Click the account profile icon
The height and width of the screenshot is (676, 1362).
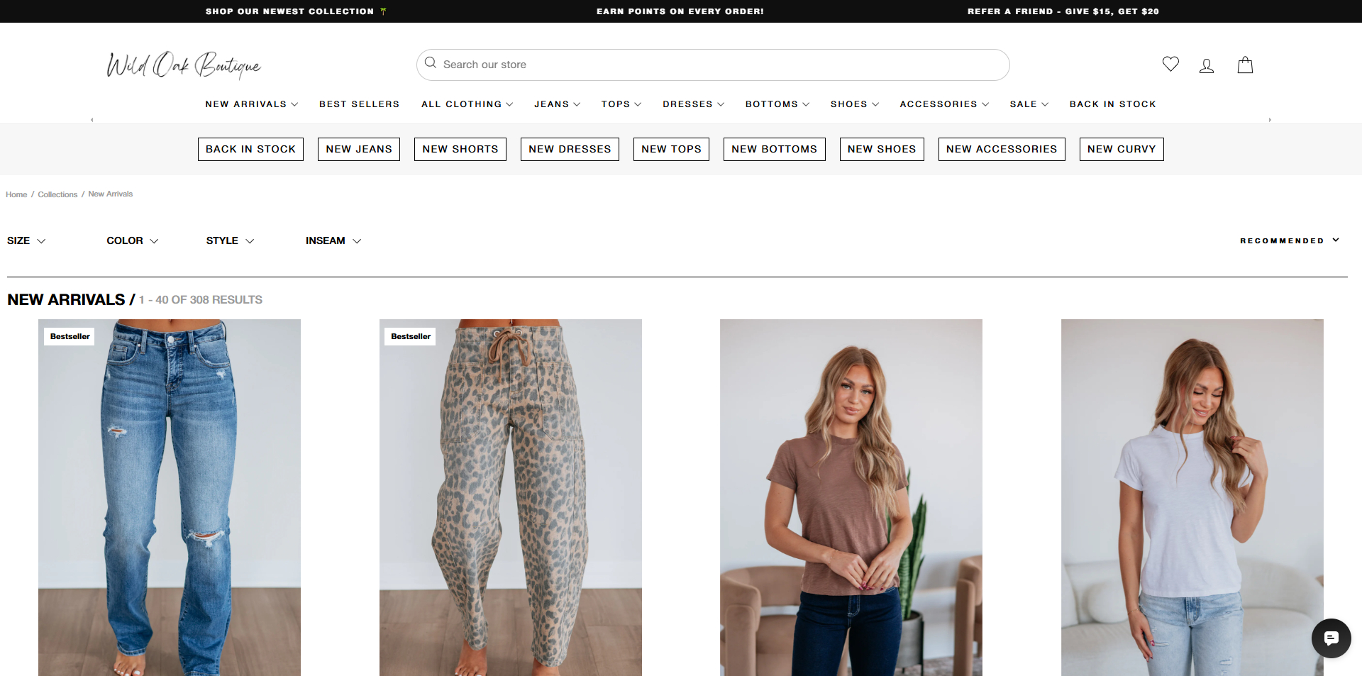1207,65
